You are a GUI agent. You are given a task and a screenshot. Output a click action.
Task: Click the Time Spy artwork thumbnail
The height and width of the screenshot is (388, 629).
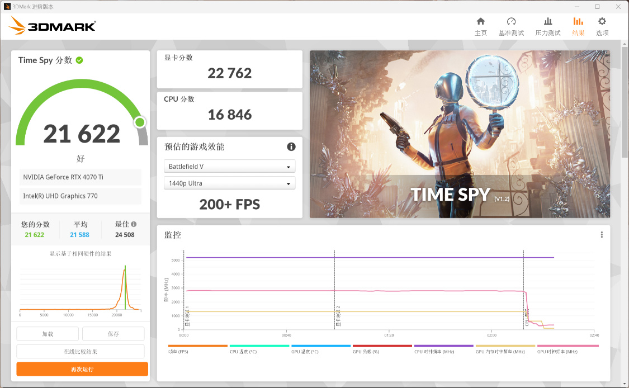pyautogui.click(x=460, y=134)
